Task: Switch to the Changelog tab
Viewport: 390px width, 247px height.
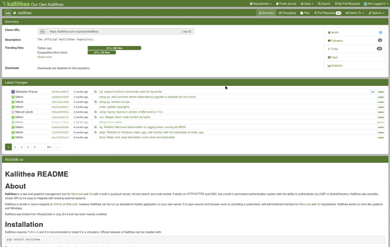Action: coord(287,13)
